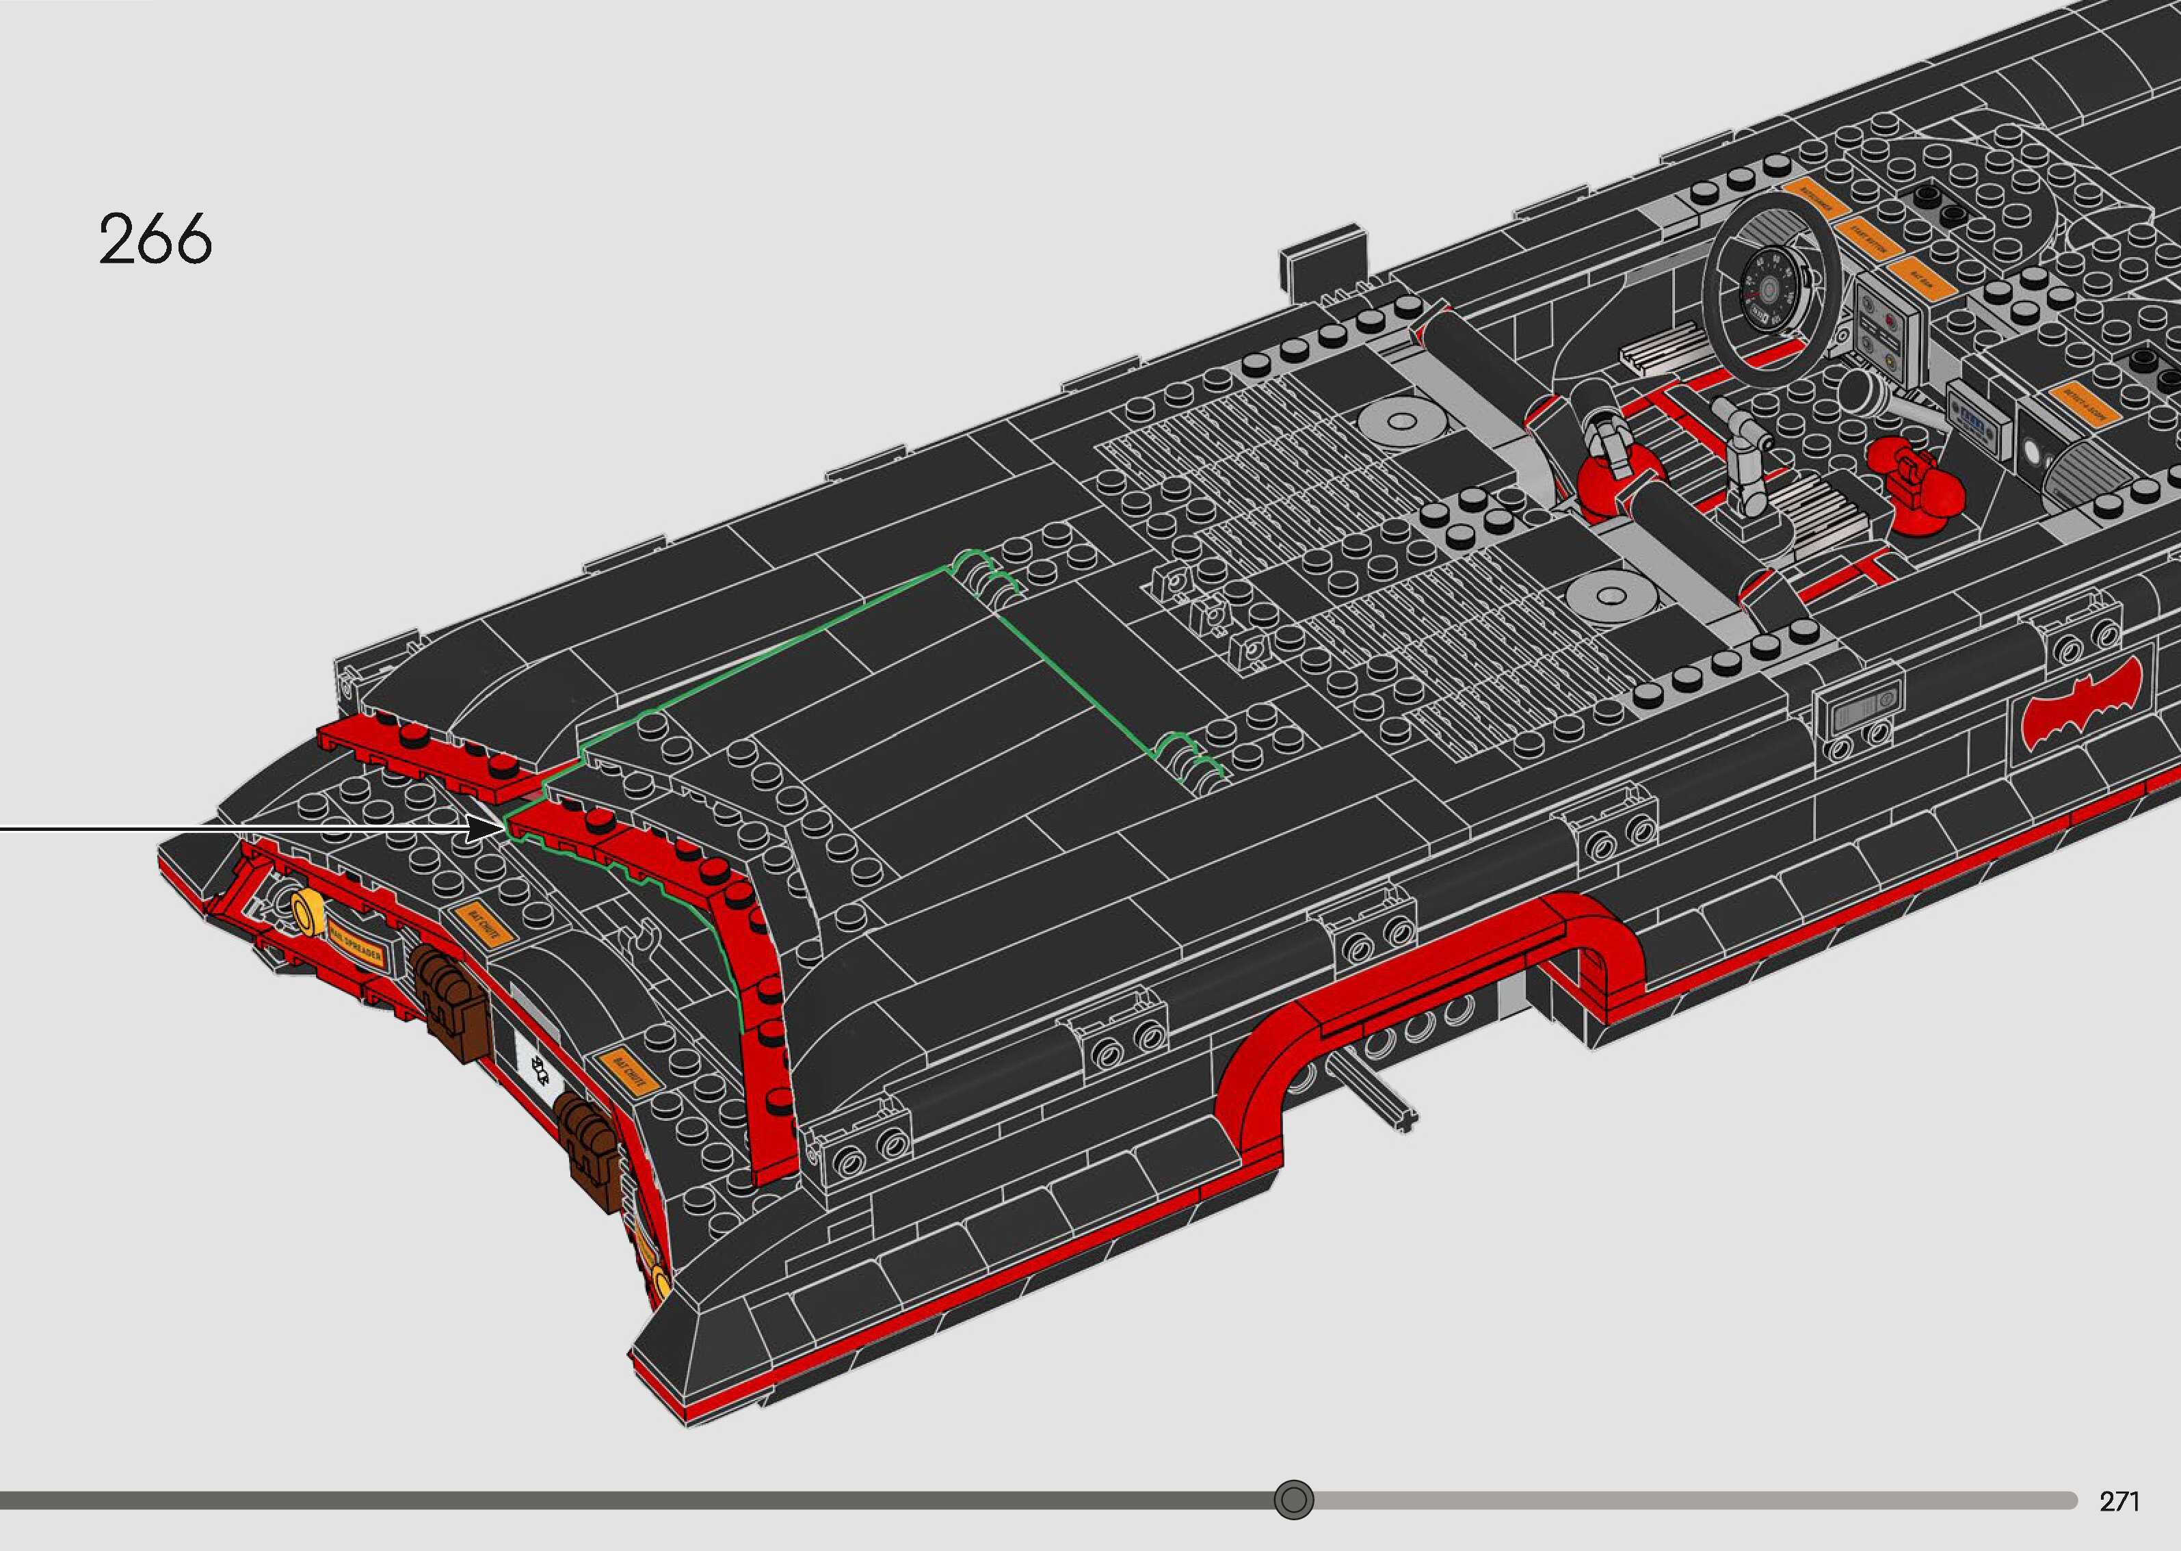Click the black arrowhead pointing at the red plate
2181x1551 pixels.
[481, 829]
